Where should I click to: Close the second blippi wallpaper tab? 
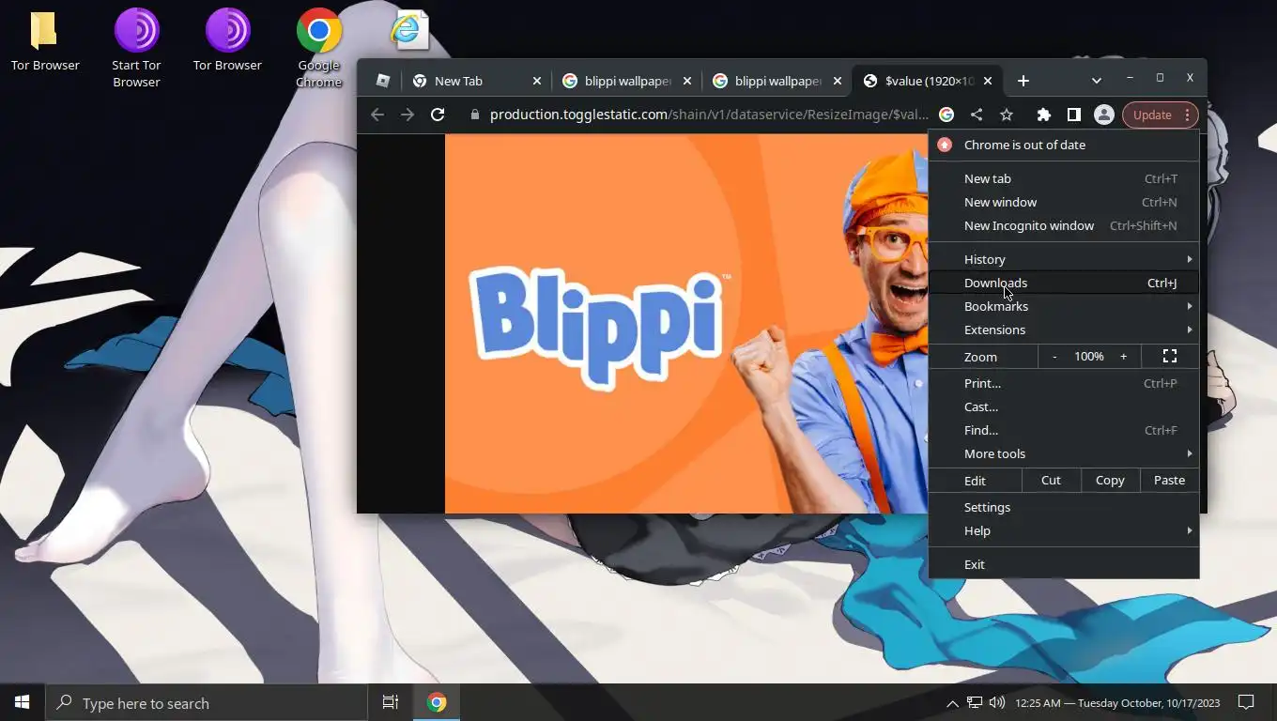tap(838, 81)
